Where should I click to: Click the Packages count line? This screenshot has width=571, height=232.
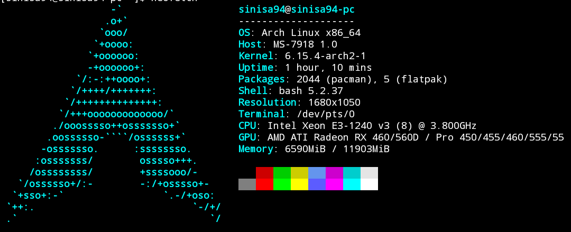pyautogui.click(x=343, y=79)
